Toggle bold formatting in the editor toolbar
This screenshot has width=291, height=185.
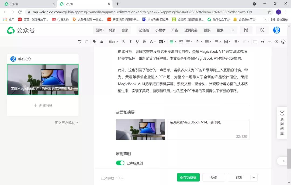(123, 42)
